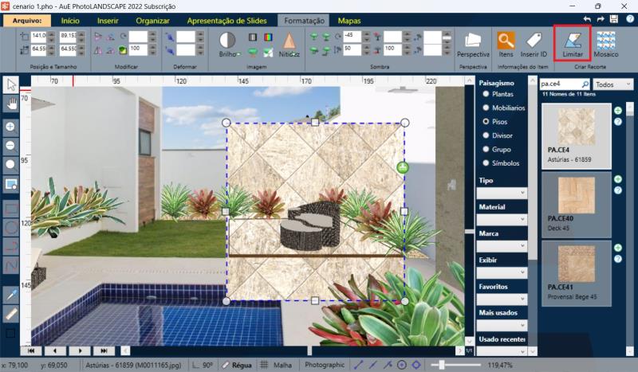Choose the Mobiliários radio option

484,108
